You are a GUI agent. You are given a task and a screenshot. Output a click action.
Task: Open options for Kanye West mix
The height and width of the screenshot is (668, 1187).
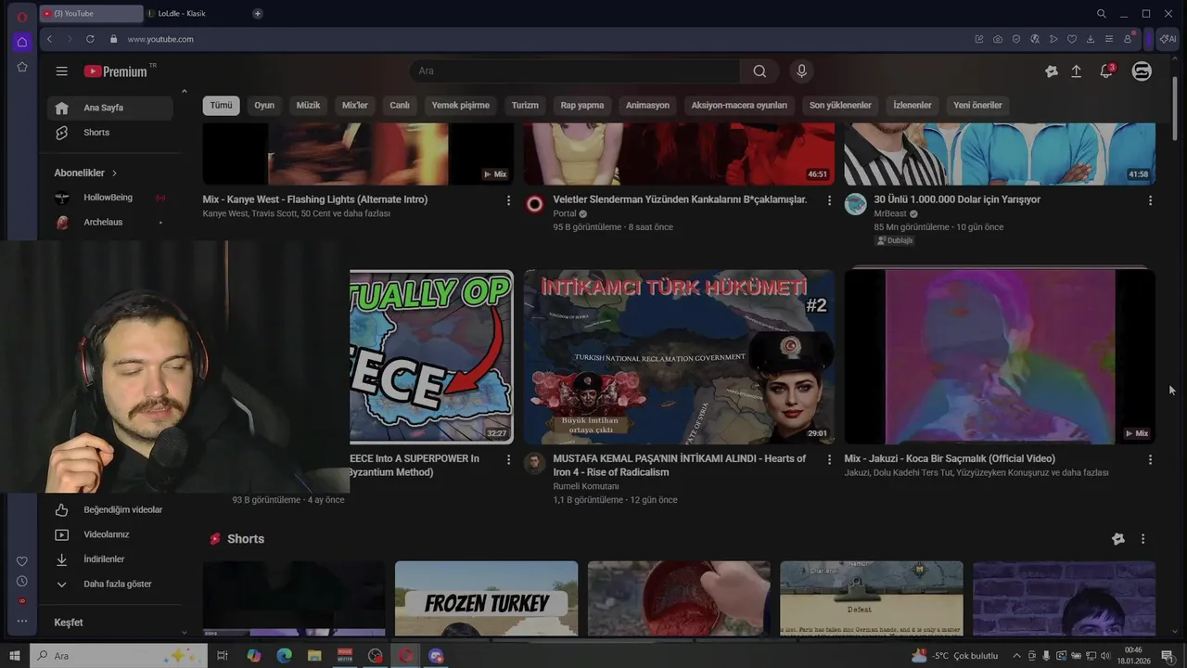pos(508,200)
